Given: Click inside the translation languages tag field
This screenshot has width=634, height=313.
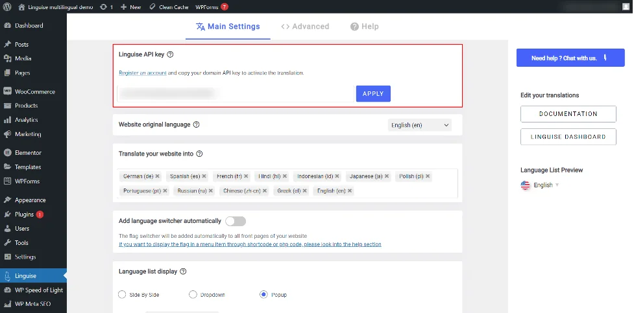Looking at the screenshot, I should tap(287, 183).
